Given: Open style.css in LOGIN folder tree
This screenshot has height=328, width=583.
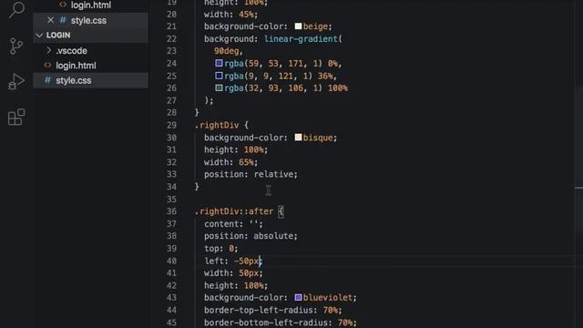Looking at the screenshot, I should pos(90,80).
